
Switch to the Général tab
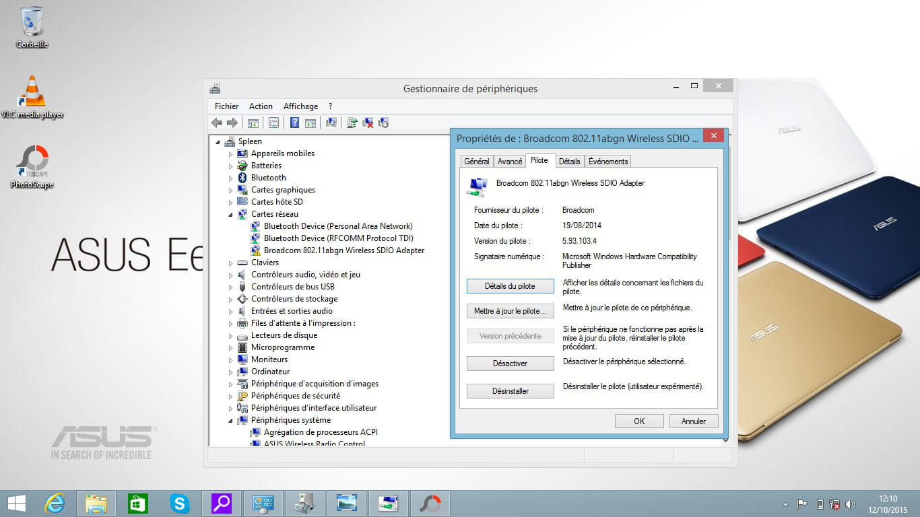477,162
